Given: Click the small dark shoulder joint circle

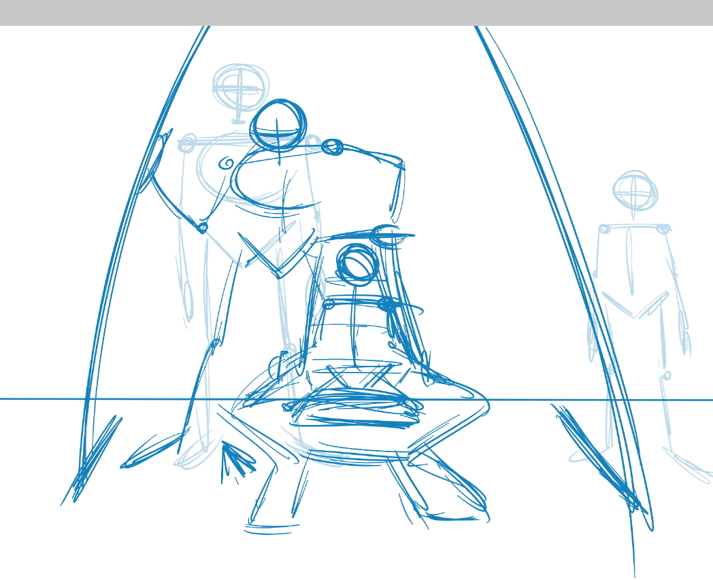Looking at the screenshot, I should point(332,147).
